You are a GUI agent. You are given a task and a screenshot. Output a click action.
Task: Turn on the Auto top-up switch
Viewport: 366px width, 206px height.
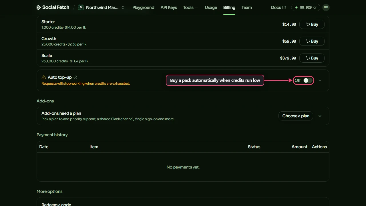[x=308, y=80]
